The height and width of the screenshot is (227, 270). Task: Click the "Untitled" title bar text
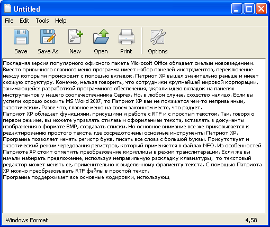pos(27,9)
